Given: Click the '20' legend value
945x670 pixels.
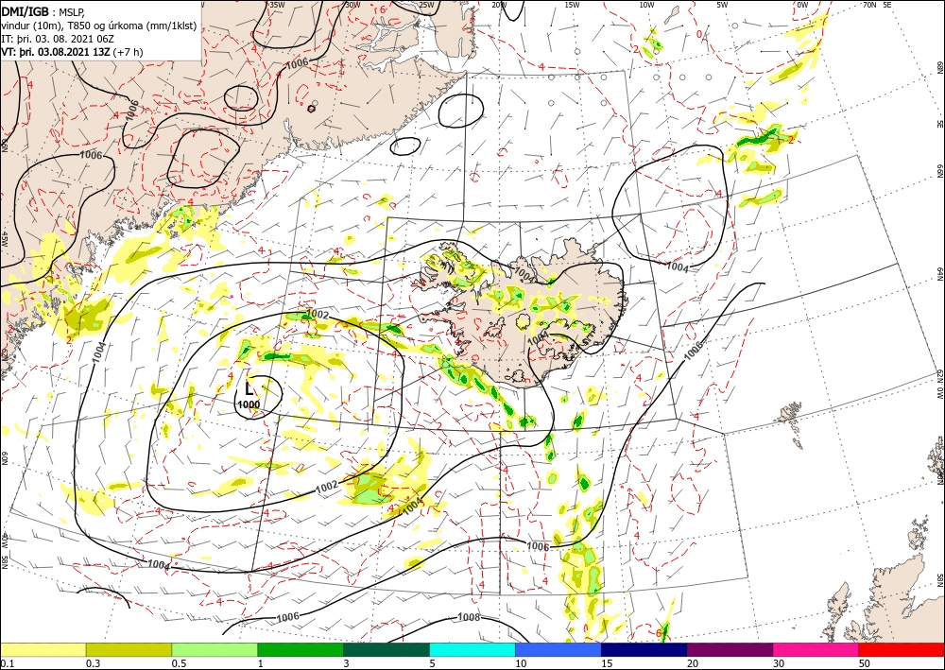Looking at the screenshot, I should (693, 663).
